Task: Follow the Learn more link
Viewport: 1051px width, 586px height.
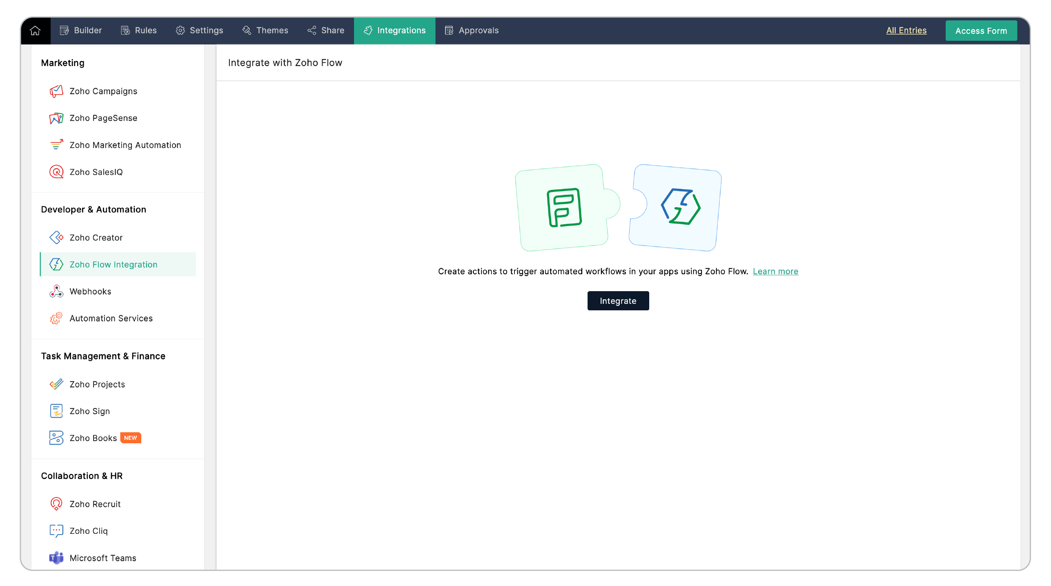Action: click(x=775, y=272)
